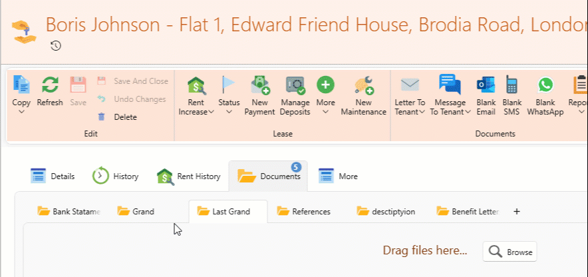588x277 pixels.
Task: Expand Letter To Tenant options
Action: [410, 111]
